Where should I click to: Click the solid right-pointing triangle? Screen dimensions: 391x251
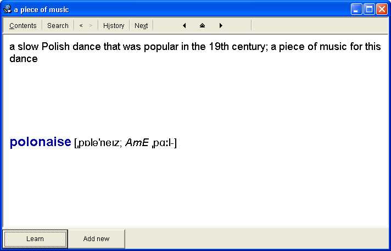(x=221, y=26)
